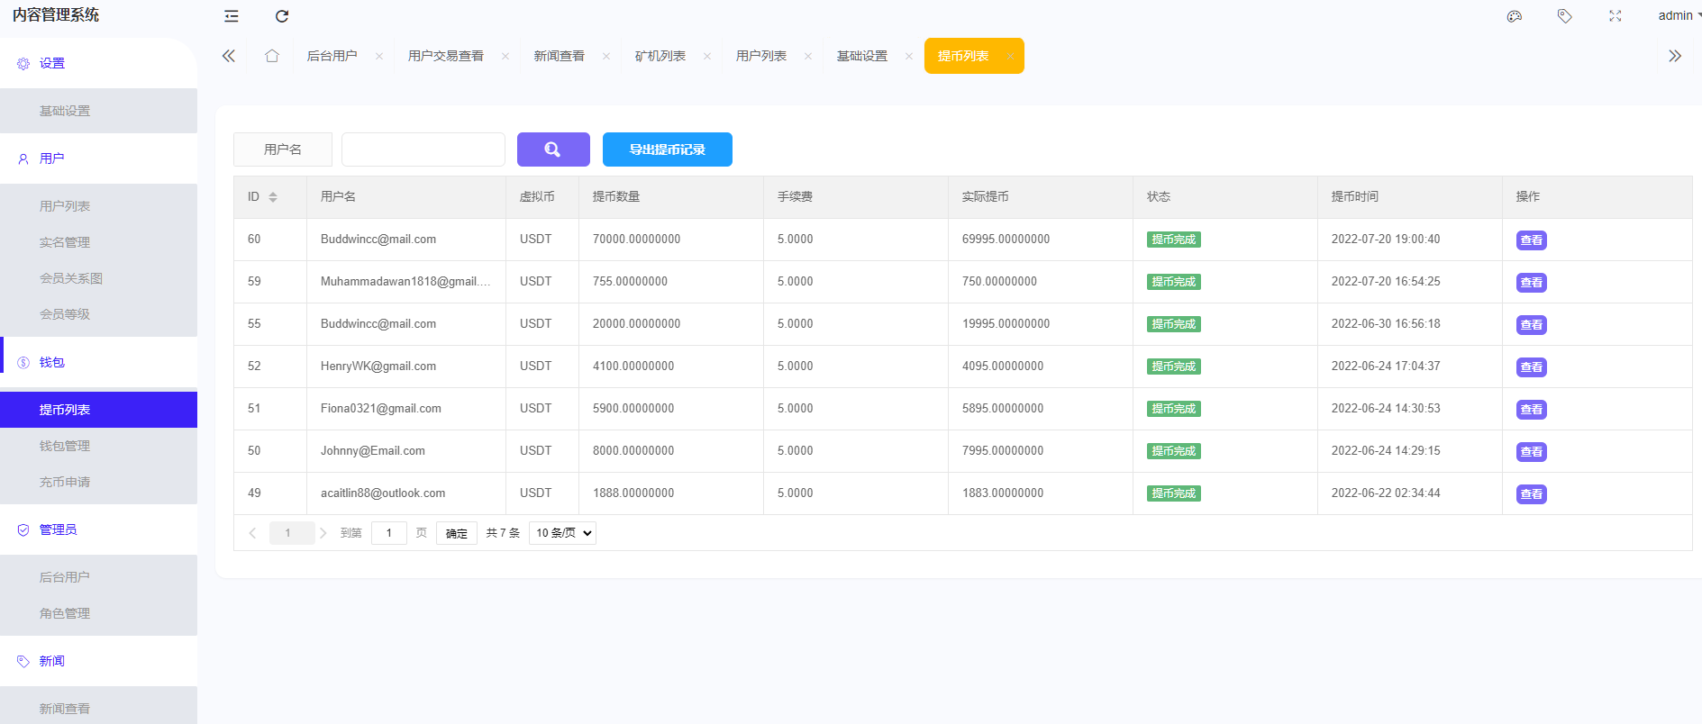
Task: Close the 新闻查看 tab
Action: 606,56
